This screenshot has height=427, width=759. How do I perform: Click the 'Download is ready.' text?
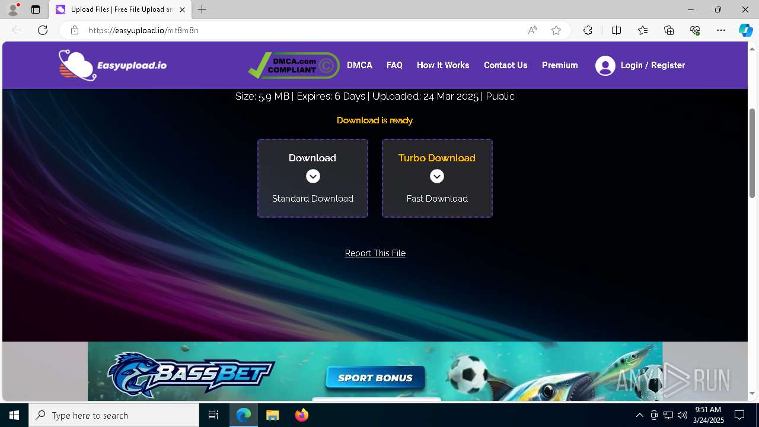375,120
